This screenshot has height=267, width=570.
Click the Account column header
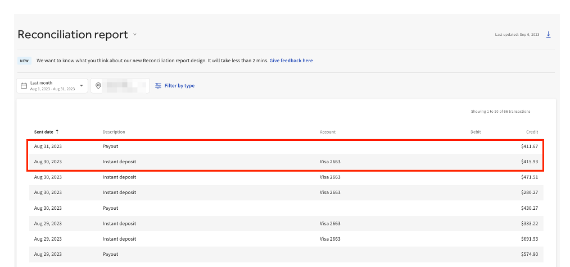pos(327,132)
